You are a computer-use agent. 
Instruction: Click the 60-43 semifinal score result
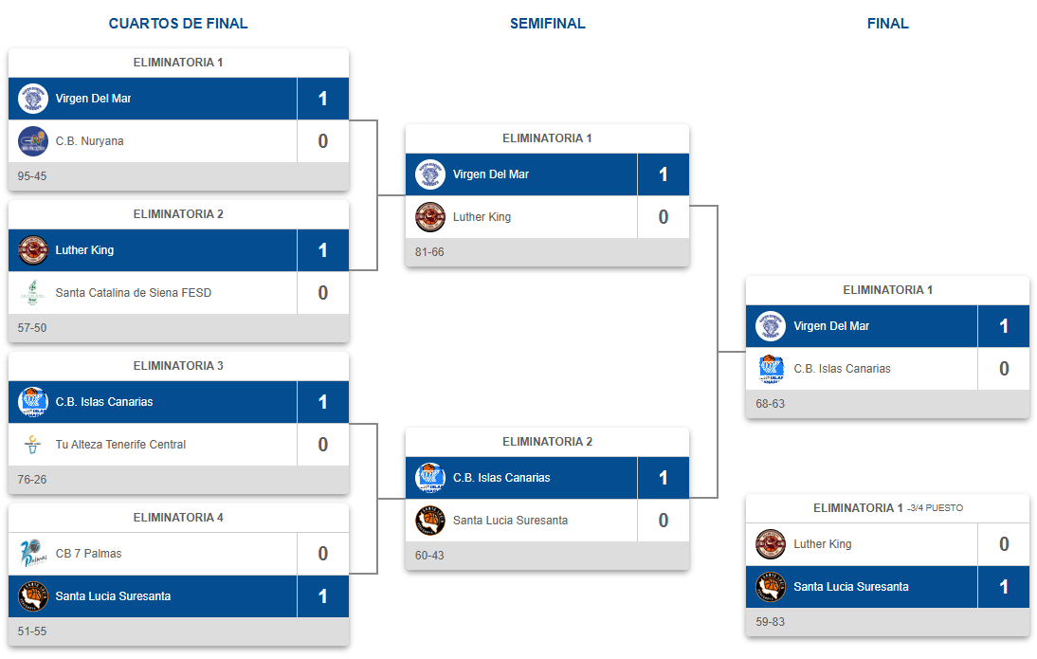click(x=429, y=555)
